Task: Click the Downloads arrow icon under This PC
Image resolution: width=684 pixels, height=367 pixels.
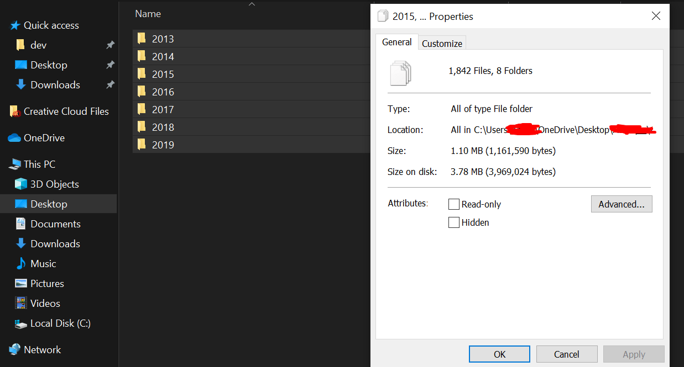Action: coord(21,244)
